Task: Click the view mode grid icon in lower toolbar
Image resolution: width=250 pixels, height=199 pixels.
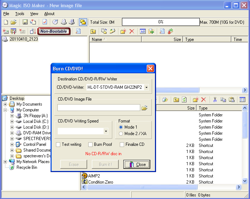Action: 242,99
